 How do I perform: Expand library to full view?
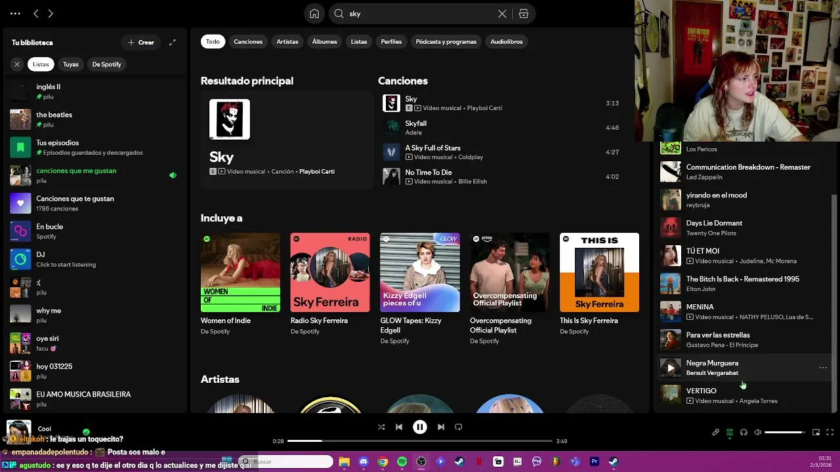click(x=172, y=43)
